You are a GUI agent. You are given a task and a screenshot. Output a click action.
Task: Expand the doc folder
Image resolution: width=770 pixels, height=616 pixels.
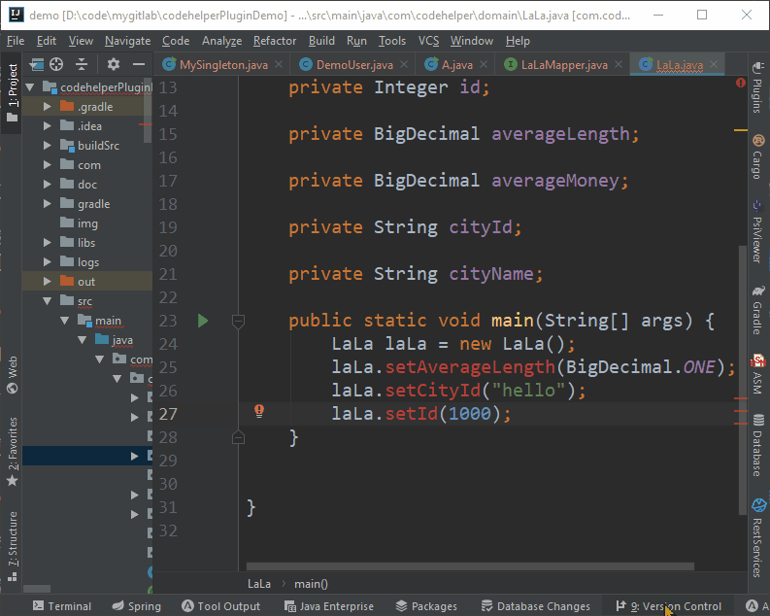(48, 185)
